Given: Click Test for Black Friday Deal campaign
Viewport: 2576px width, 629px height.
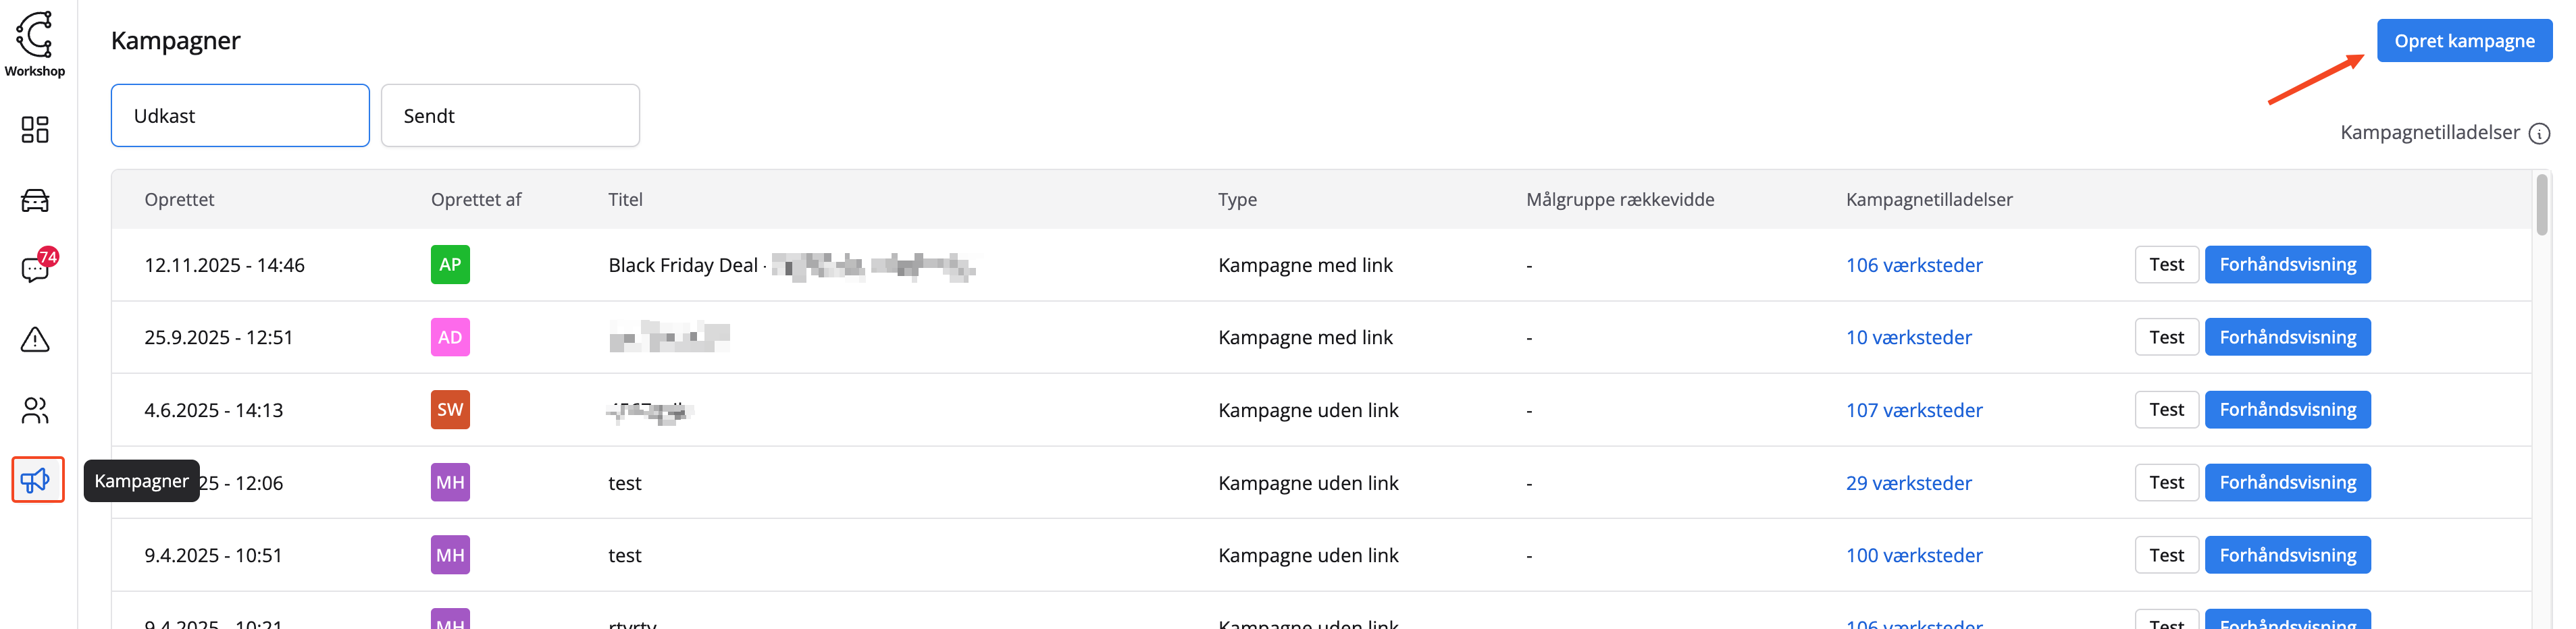Looking at the screenshot, I should tap(2166, 265).
